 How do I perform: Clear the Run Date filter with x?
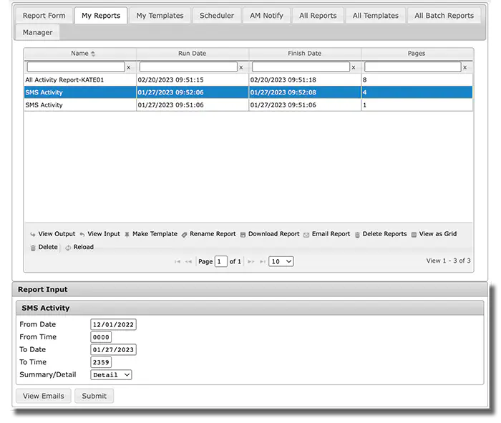tap(241, 67)
